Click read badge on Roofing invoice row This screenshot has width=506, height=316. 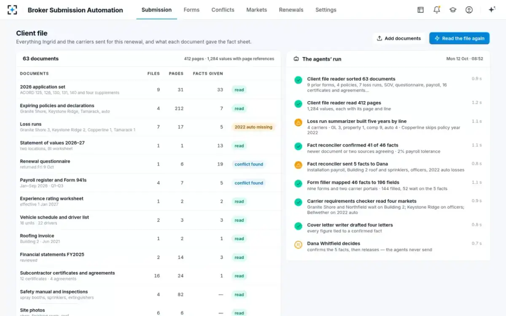pyautogui.click(x=239, y=238)
